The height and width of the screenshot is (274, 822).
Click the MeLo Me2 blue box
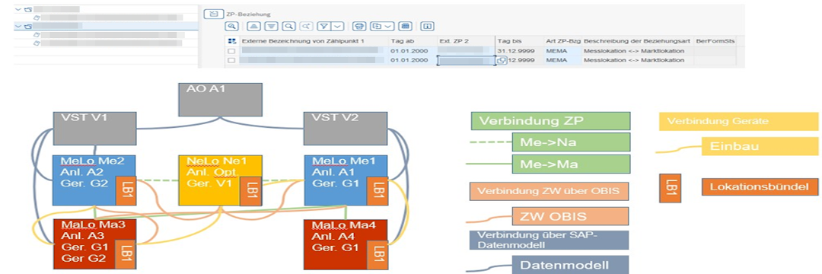tap(95, 180)
